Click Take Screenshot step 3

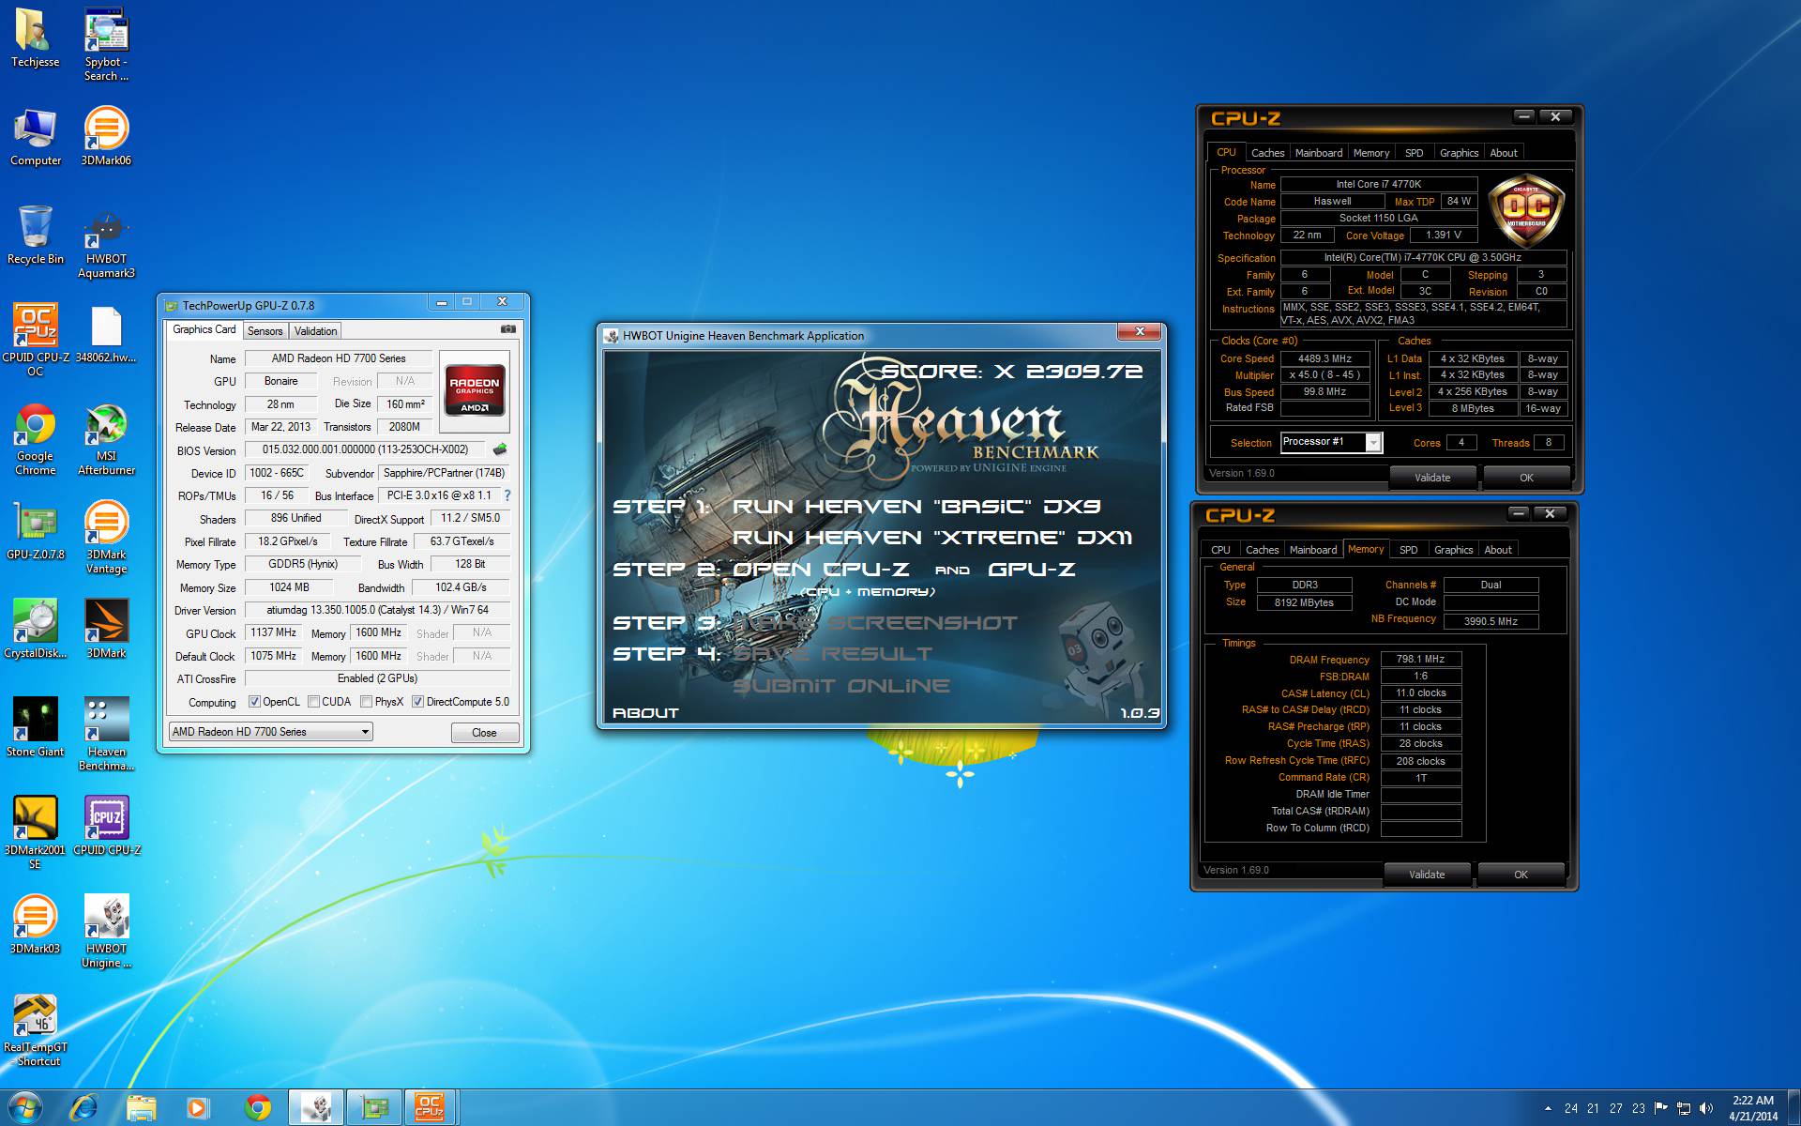[x=874, y=623]
